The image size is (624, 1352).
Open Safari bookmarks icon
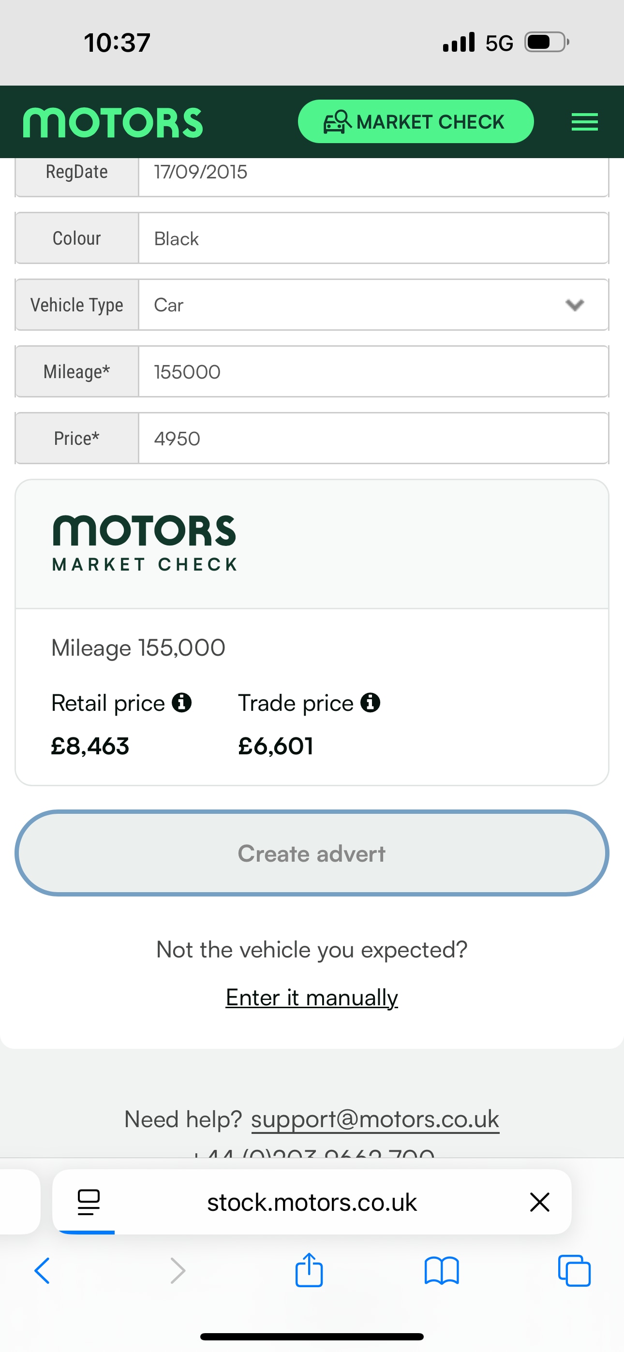[442, 1271]
